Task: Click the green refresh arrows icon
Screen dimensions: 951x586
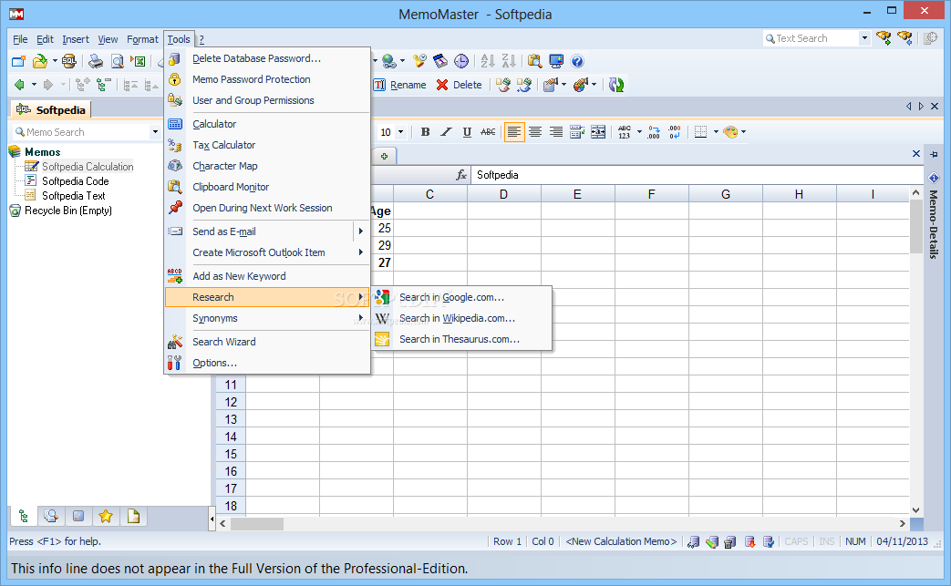Action: point(616,85)
